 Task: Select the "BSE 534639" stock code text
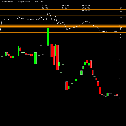pos(40,2)
